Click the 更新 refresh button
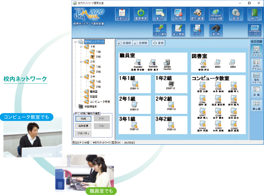This screenshot has height=195, width=264. (158, 43)
